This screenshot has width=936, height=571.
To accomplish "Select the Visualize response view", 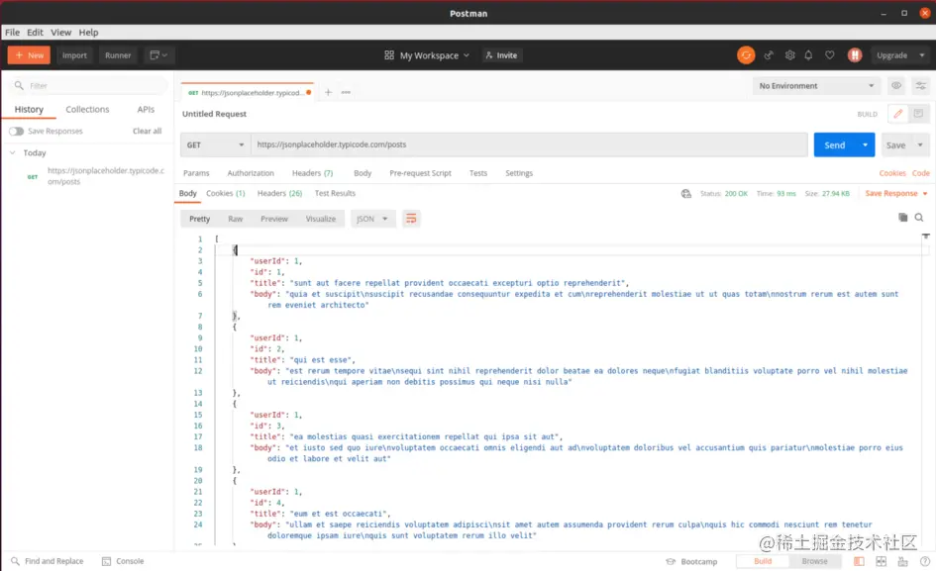I will click(x=321, y=219).
